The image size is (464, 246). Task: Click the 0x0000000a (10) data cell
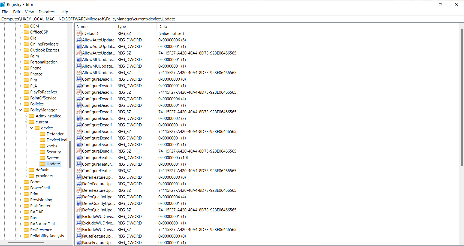click(x=173, y=157)
